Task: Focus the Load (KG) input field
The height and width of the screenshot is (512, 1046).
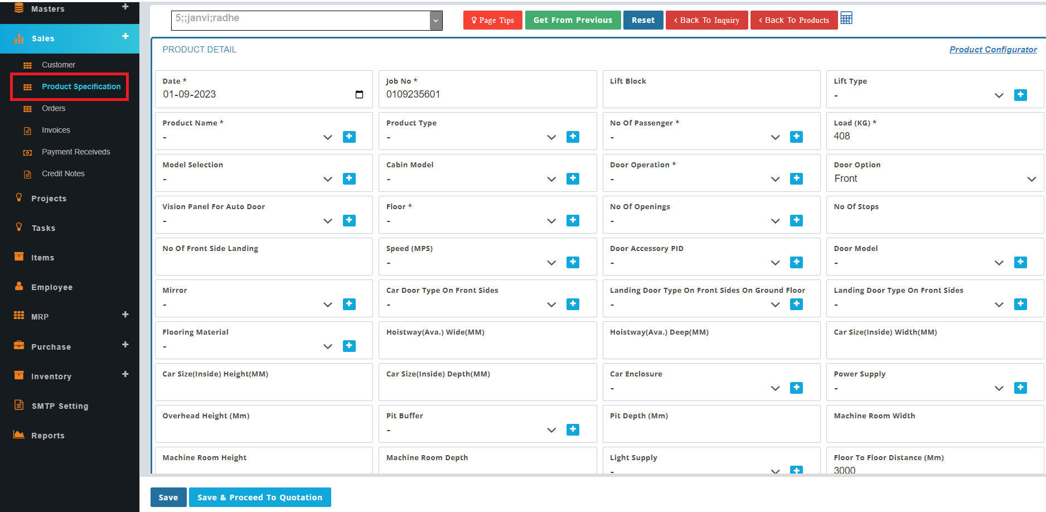Action: pos(934,136)
